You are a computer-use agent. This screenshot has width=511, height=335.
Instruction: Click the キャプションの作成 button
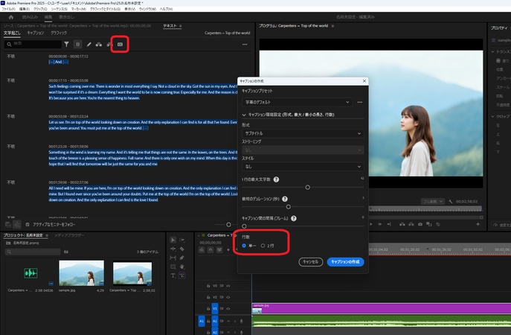pos(345,262)
